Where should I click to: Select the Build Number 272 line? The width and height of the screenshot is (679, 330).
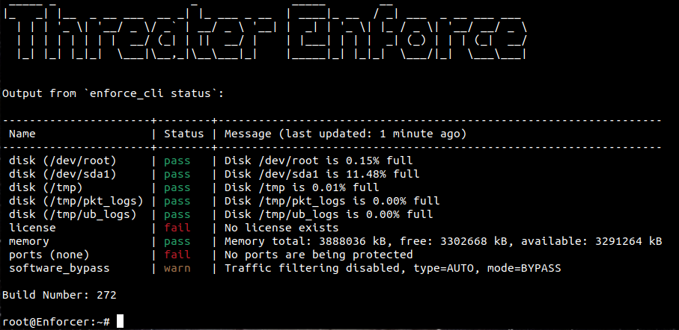coord(59,295)
